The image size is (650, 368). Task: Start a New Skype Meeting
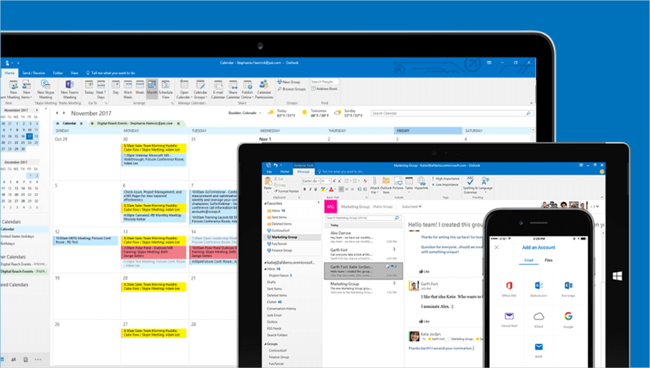click(44, 91)
